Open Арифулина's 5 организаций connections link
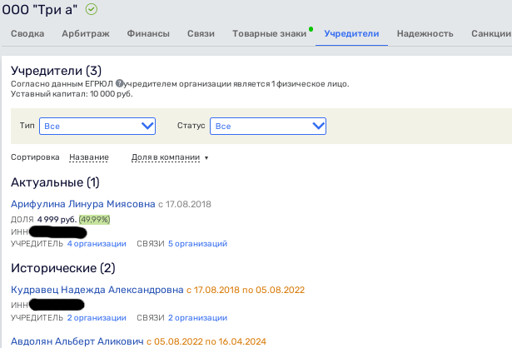The image size is (512, 348). point(197,244)
